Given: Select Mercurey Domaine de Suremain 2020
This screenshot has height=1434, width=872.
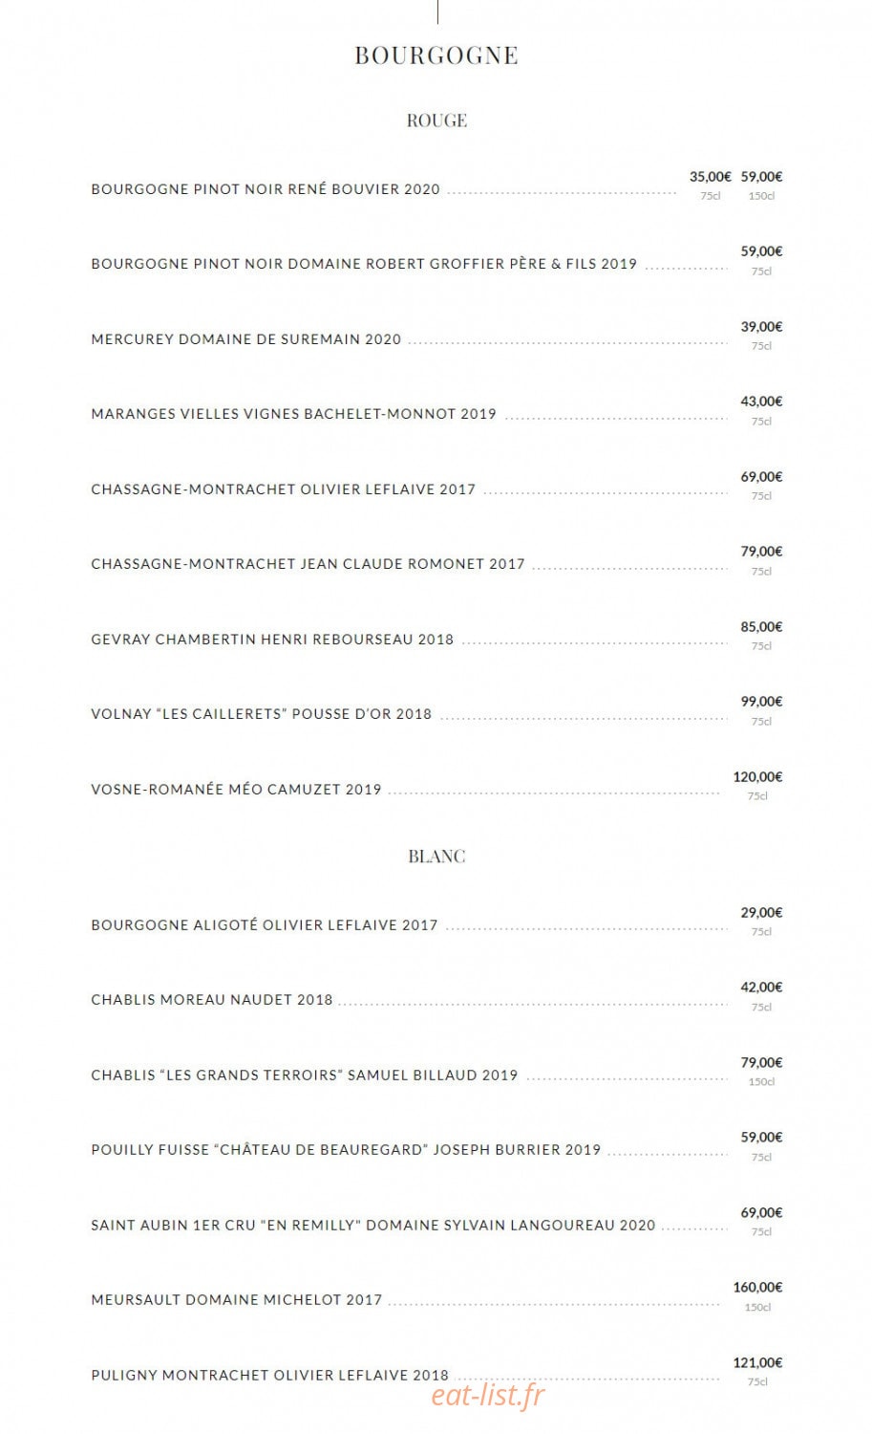Looking at the screenshot, I should tap(246, 339).
